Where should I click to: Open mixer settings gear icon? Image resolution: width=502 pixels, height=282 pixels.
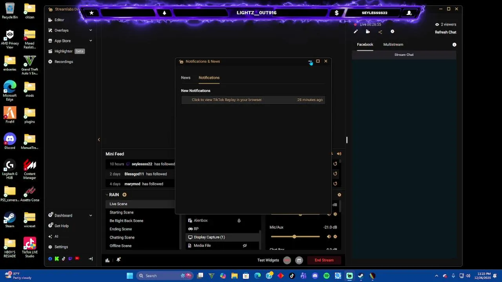[x=339, y=195]
